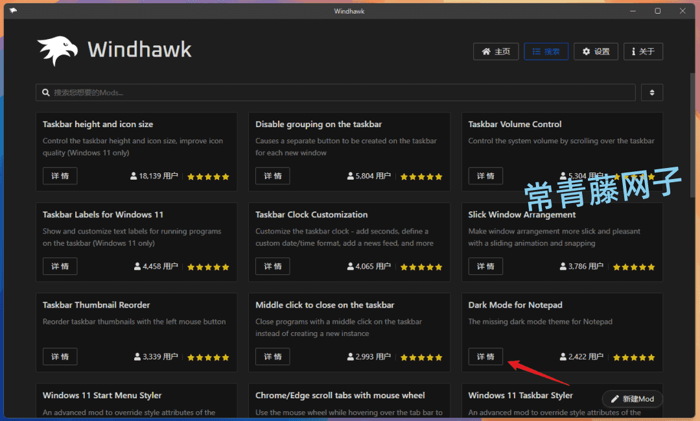Close the Windhawk window
700x421 pixels.
click(x=682, y=11)
